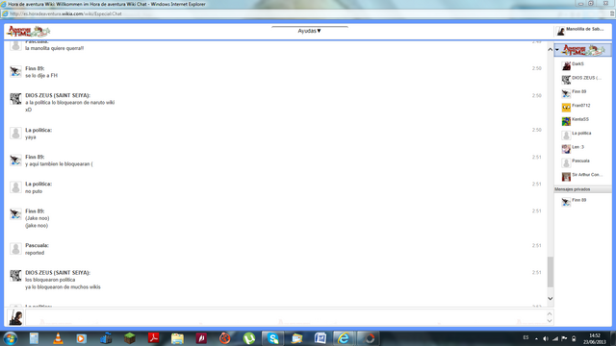The image size is (616, 346).
Task: Click chat scrollbar down arrow
Action: (x=550, y=299)
